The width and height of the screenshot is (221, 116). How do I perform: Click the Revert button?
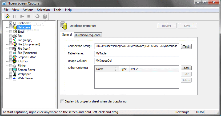click(x=167, y=26)
